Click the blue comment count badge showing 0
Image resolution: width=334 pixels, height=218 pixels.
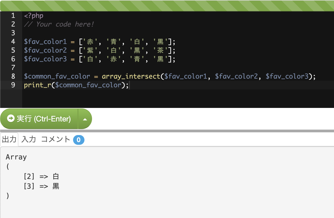78,140
